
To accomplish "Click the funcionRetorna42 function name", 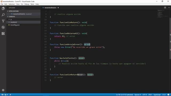I will tap(68, 33).
